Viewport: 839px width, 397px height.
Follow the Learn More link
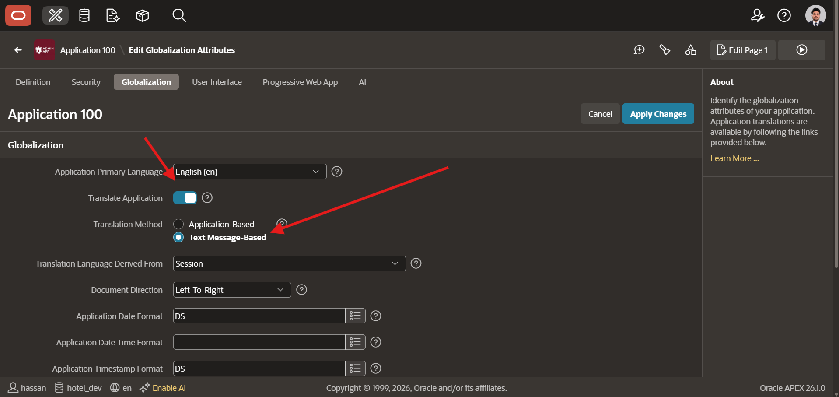734,158
